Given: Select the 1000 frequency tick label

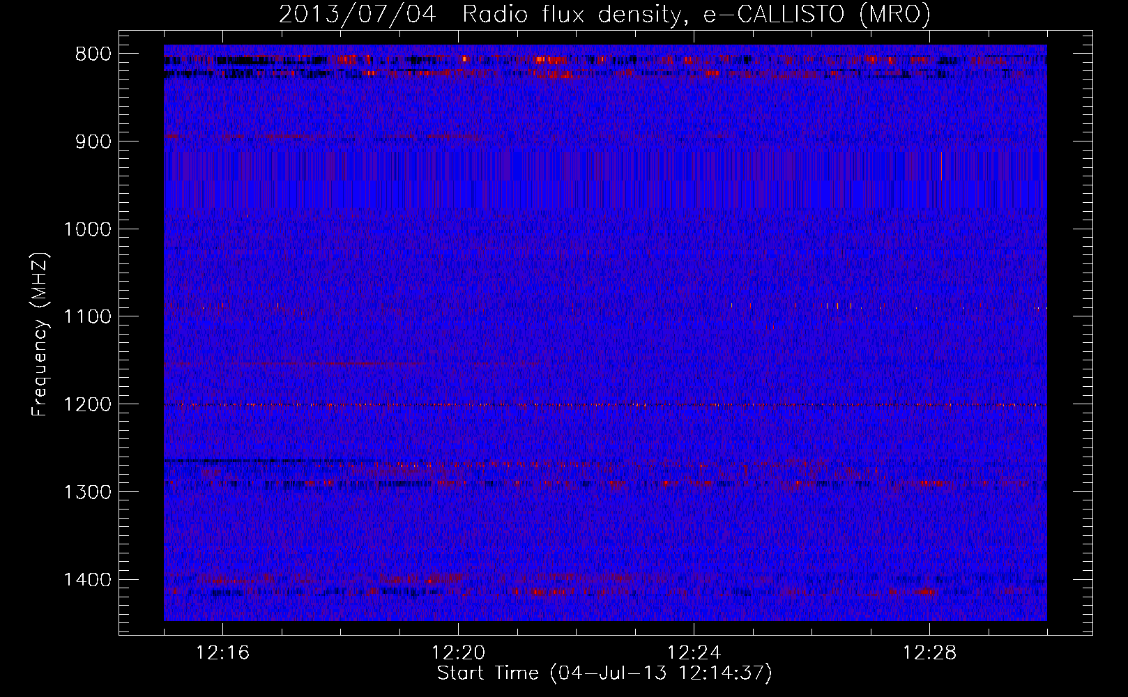Looking at the screenshot, I should tap(88, 229).
